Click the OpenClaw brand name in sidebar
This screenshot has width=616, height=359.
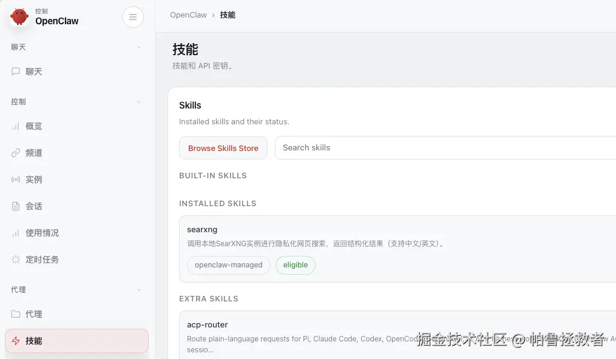pyautogui.click(x=57, y=21)
